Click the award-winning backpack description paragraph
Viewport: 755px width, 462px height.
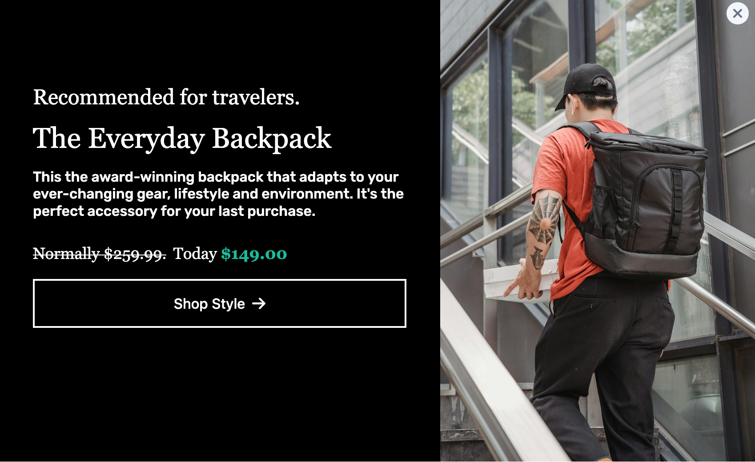tap(218, 194)
